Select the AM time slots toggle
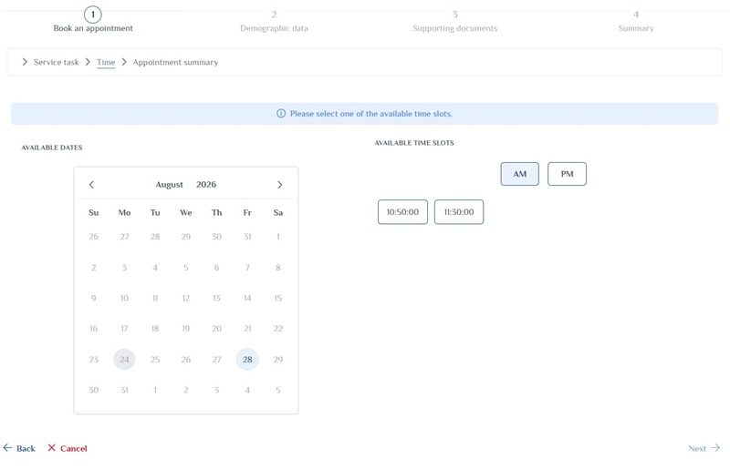The height and width of the screenshot is (469, 730). (x=519, y=174)
